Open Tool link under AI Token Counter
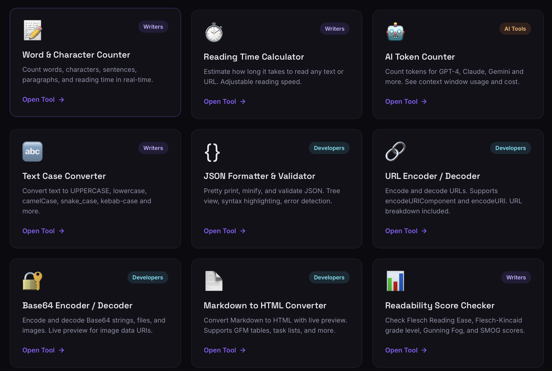The height and width of the screenshot is (371, 552). pyautogui.click(x=406, y=102)
